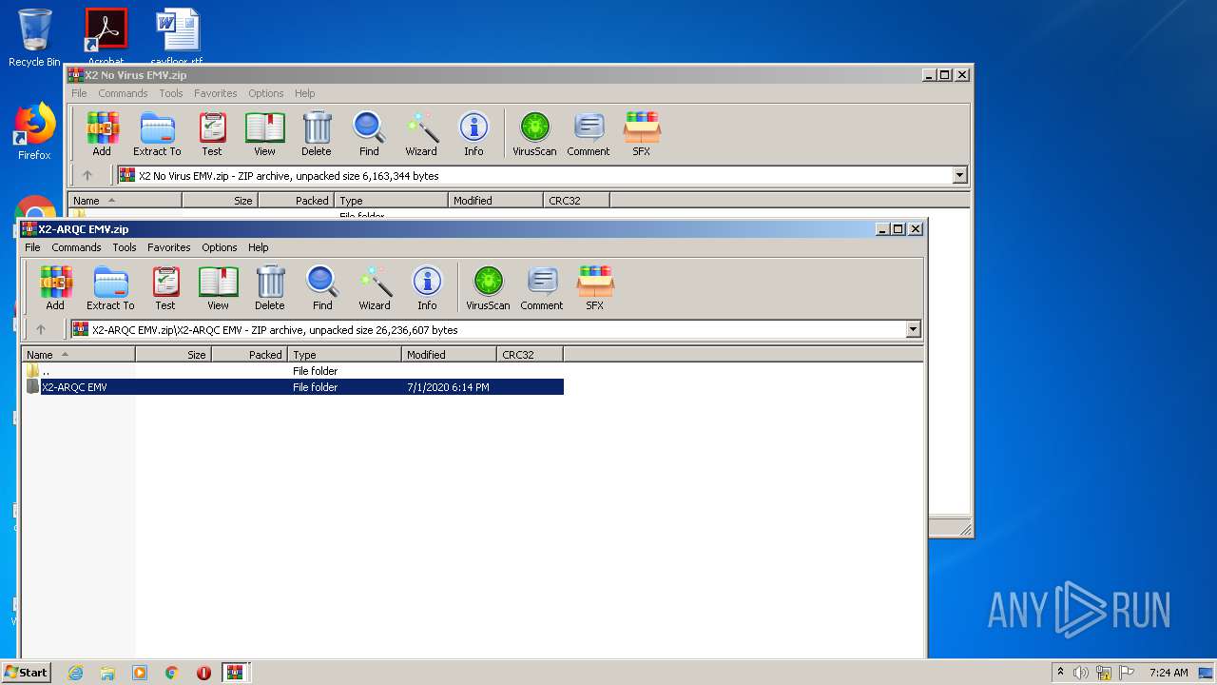Run VirusScan in X2-ARQC EMV window

[488, 288]
